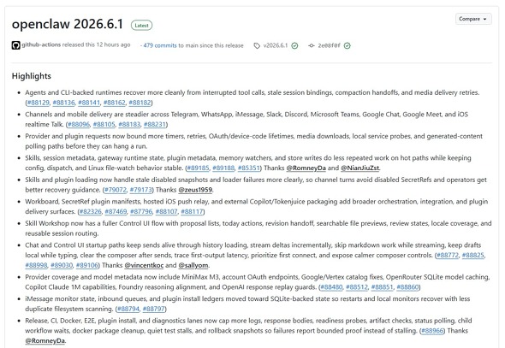Image resolution: width=505 pixels, height=348 pixels.
Task: Visit @zeus1959 user profile
Action: click(x=195, y=190)
